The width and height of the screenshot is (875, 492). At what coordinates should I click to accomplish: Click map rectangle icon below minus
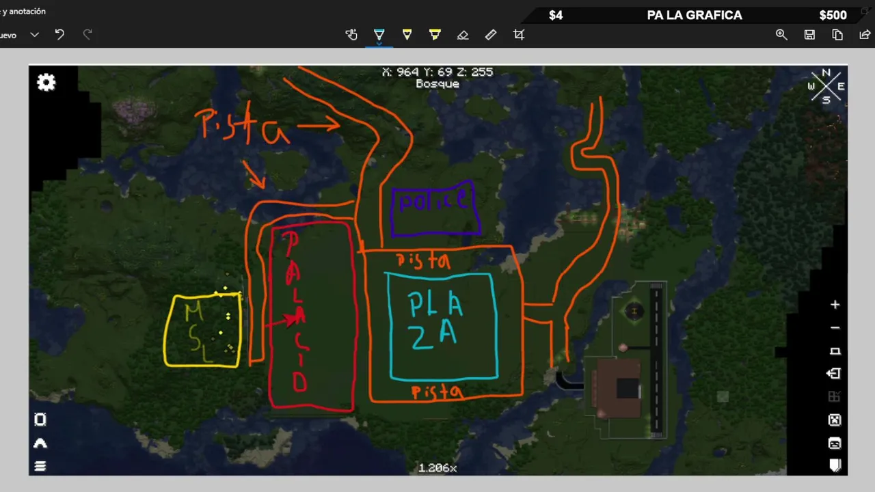[x=835, y=351]
